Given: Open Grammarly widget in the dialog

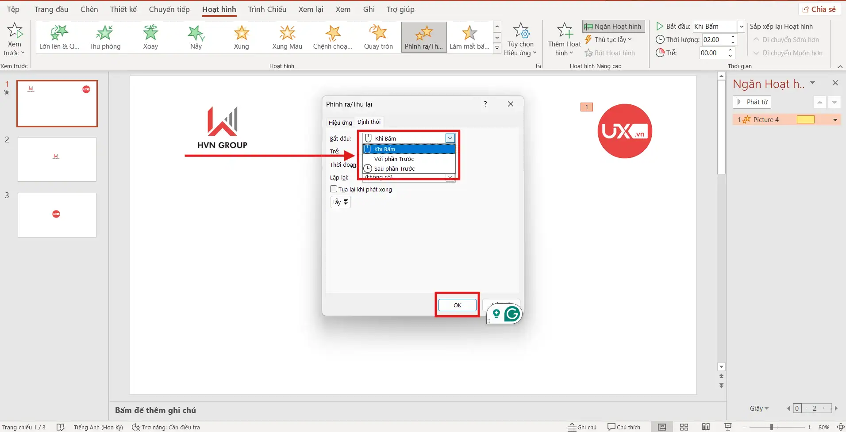Looking at the screenshot, I should tap(512, 314).
